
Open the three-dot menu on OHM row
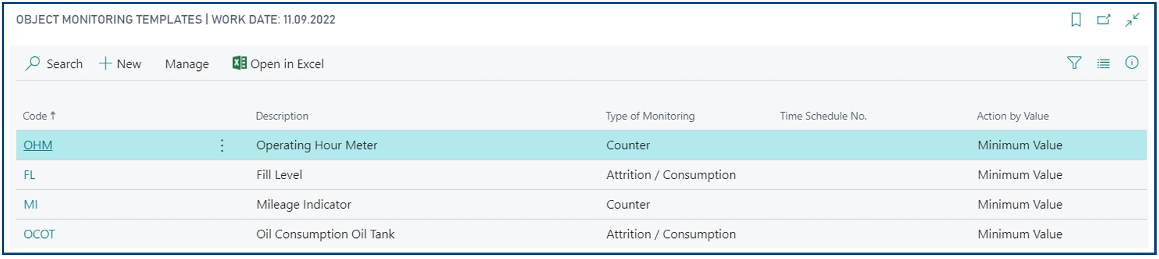pos(222,145)
